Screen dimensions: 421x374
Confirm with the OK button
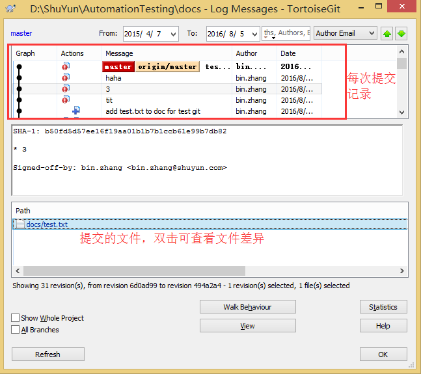point(383,354)
